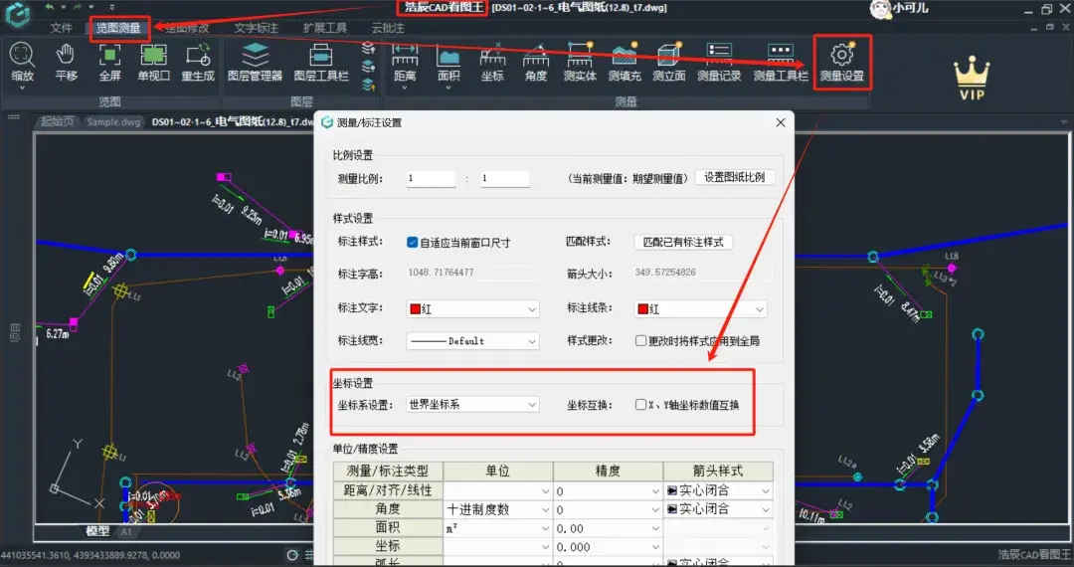Viewport: 1074px width, 567px height.
Task: Pick 标注线条 red color swatch dropdown
Action: [x=700, y=309]
